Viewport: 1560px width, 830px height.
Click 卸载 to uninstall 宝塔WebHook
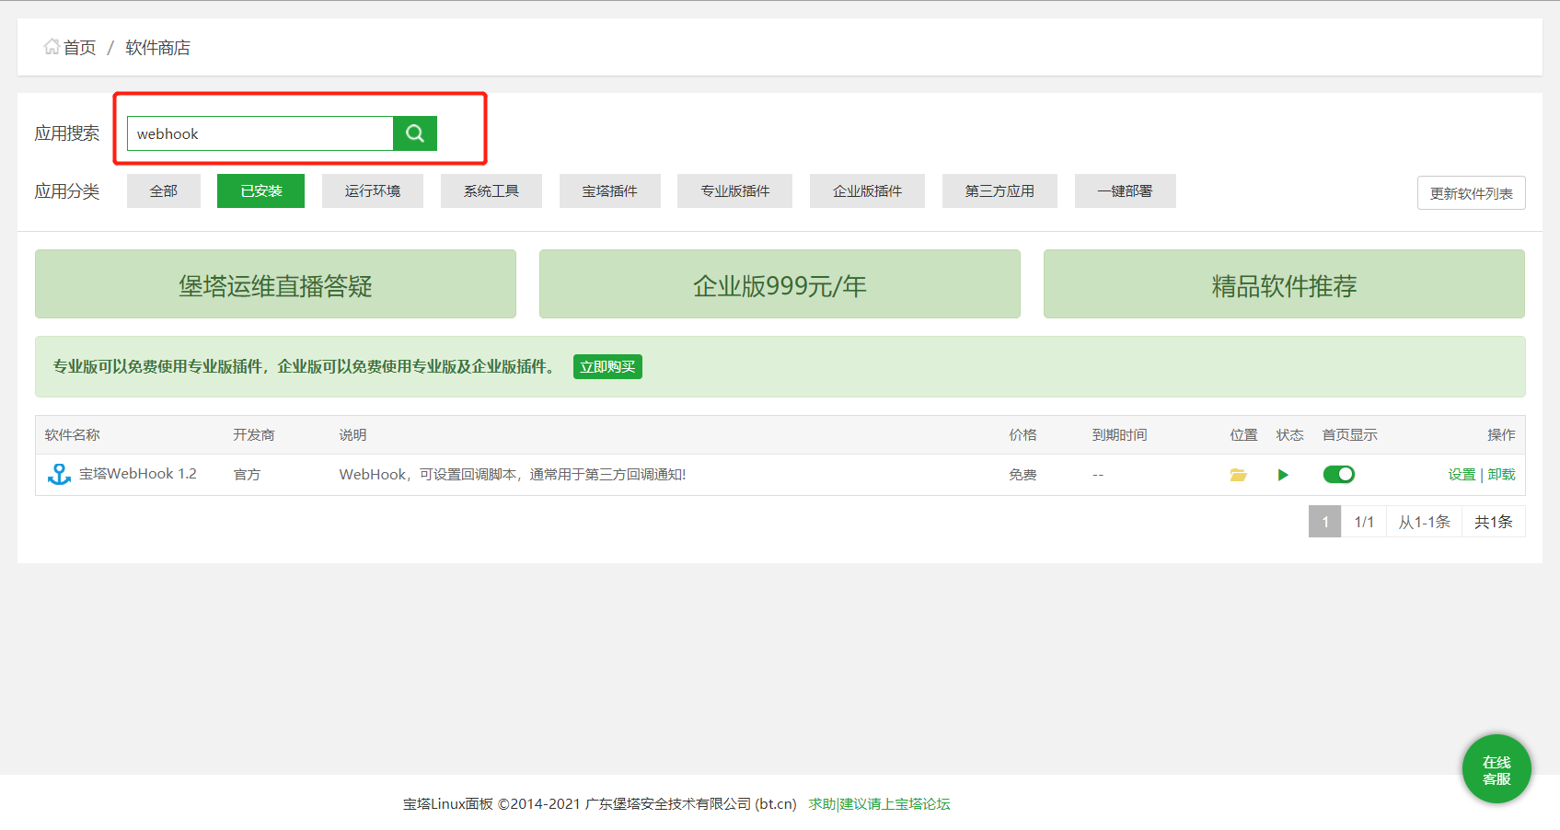click(1501, 475)
